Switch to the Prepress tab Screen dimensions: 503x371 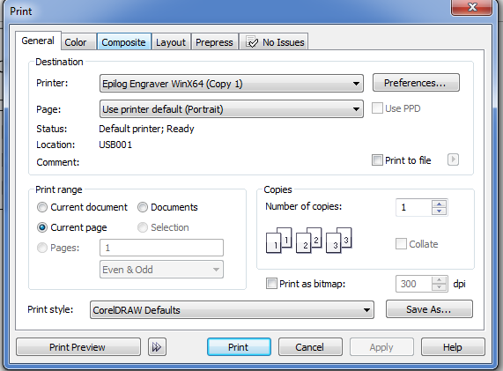(x=215, y=42)
